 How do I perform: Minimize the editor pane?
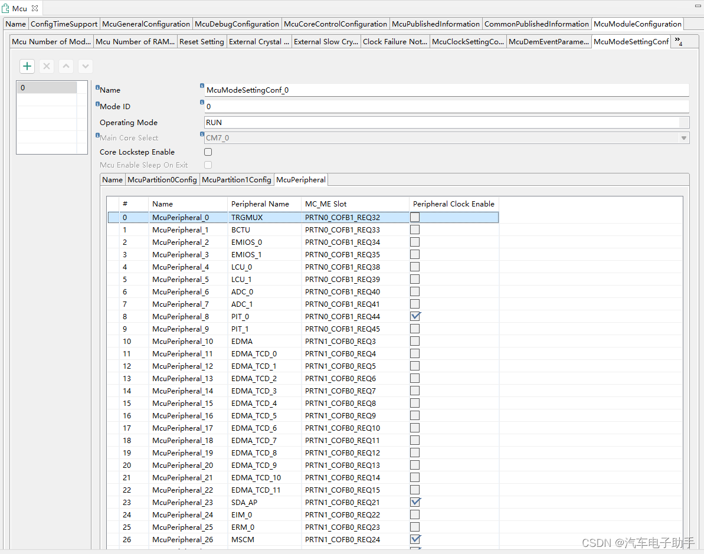coord(698,6)
